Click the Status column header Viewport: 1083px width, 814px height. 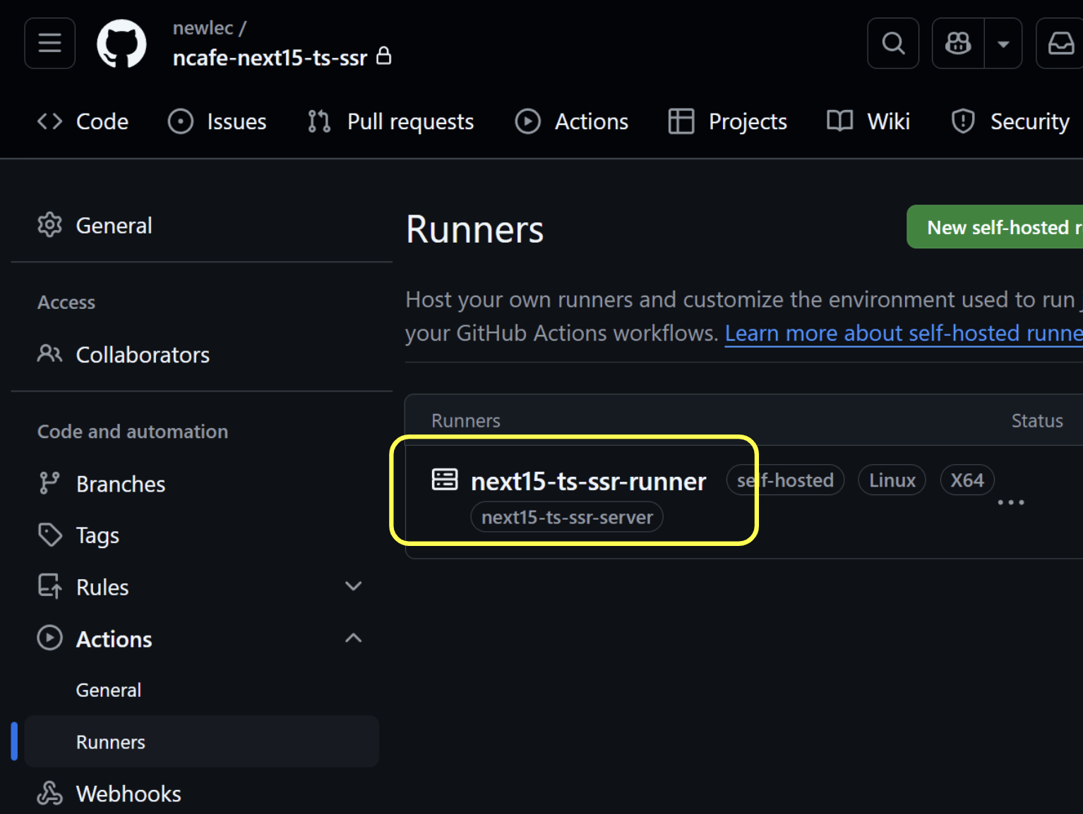click(1037, 421)
